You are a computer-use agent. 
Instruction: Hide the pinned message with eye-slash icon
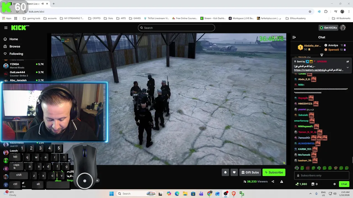[x=347, y=62]
